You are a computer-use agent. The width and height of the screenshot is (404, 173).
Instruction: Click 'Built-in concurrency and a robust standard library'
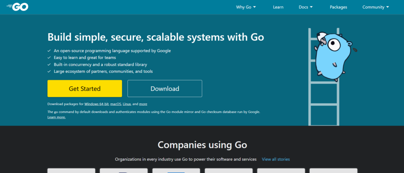tap(101, 65)
